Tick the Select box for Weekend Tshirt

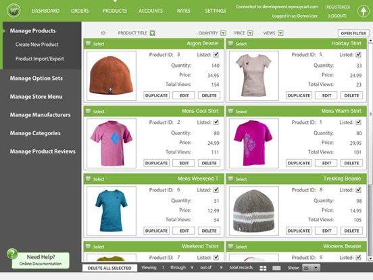point(89,246)
